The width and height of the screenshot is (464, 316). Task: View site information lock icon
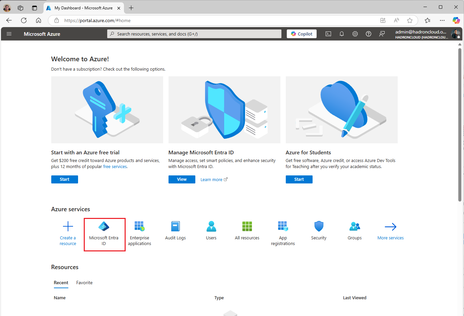point(57,20)
